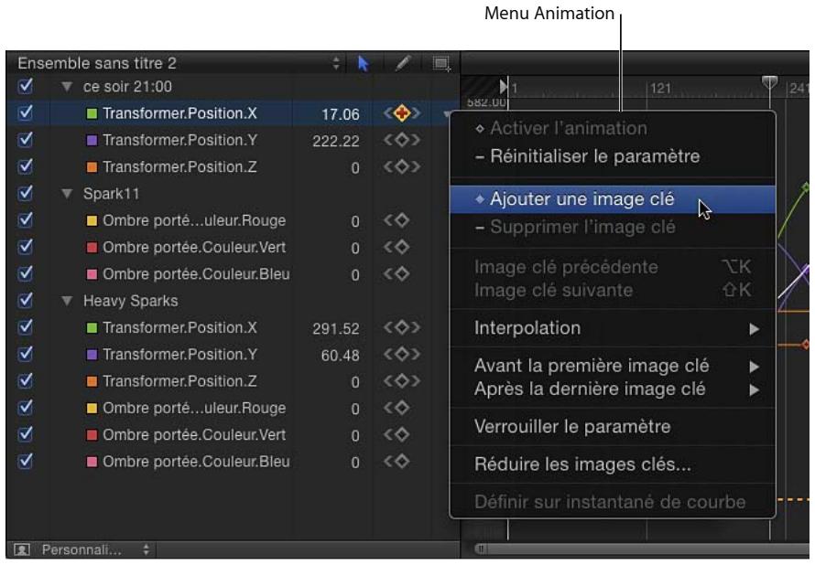
Task: Go to next keyframe of ce soir Position.X
Action: click(416, 113)
